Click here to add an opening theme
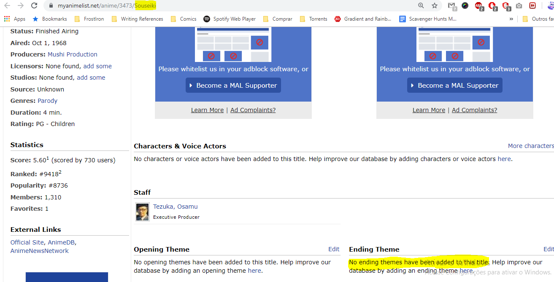 tap(254, 271)
